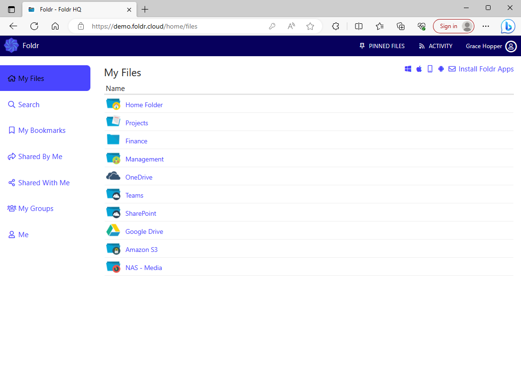Open the Management link

point(145,159)
